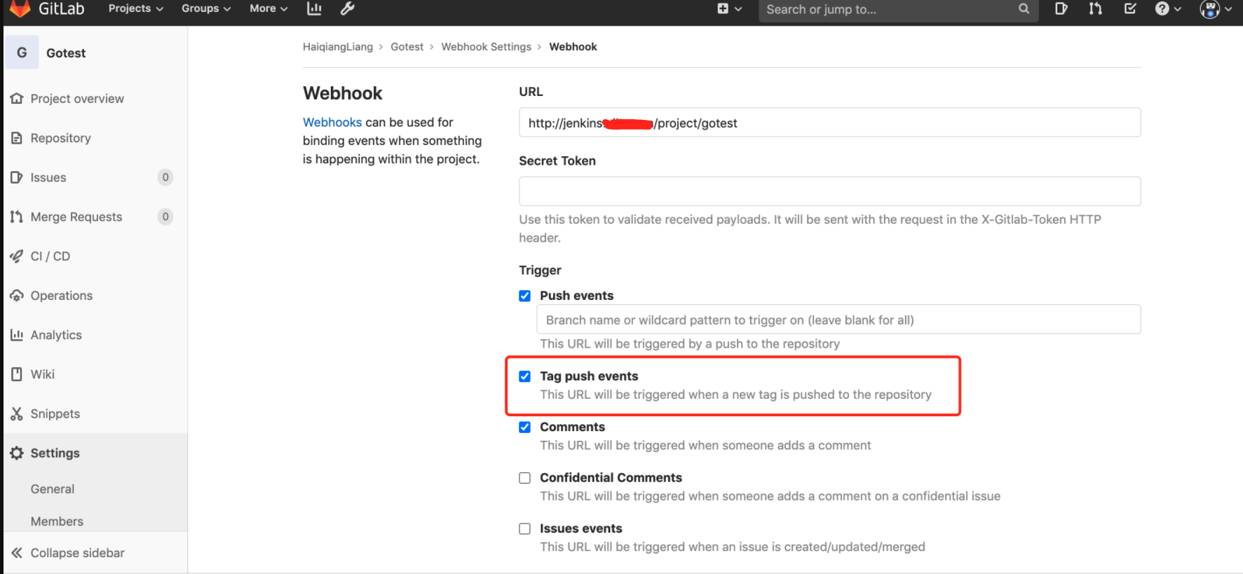This screenshot has width=1243, height=574.
Task: Click the Secret Token input field
Action: [x=829, y=191]
